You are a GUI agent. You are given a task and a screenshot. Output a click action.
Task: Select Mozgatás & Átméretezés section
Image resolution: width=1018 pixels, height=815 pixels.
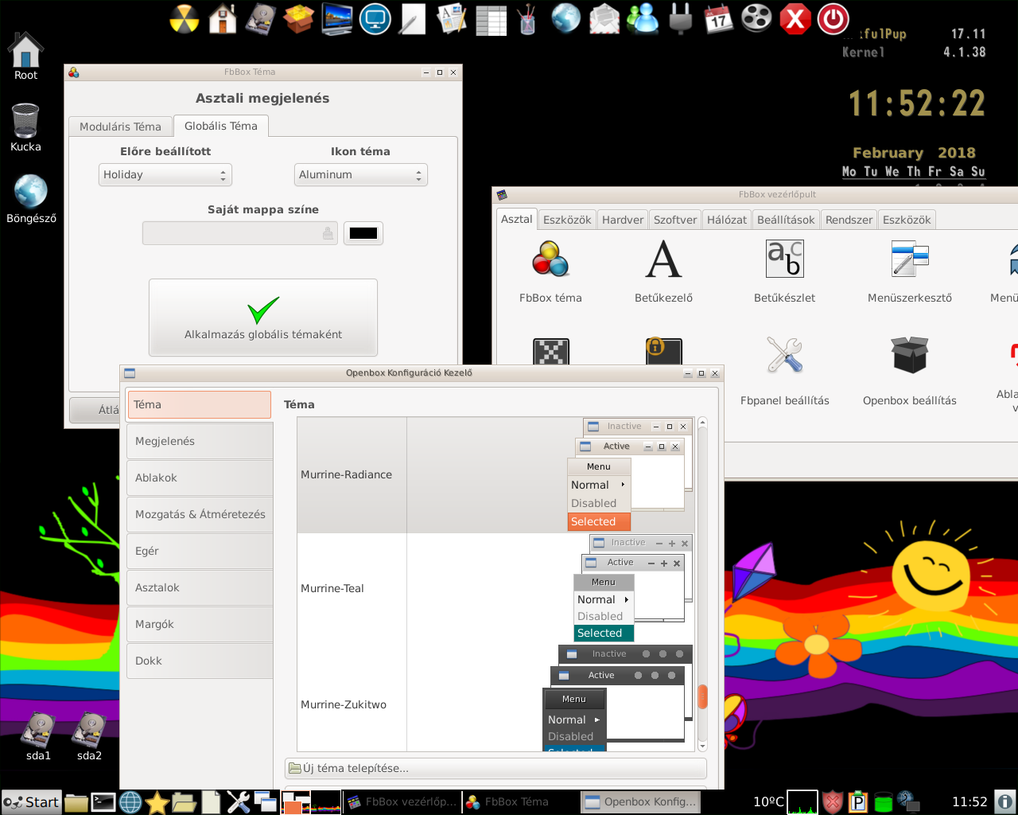coord(200,514)
